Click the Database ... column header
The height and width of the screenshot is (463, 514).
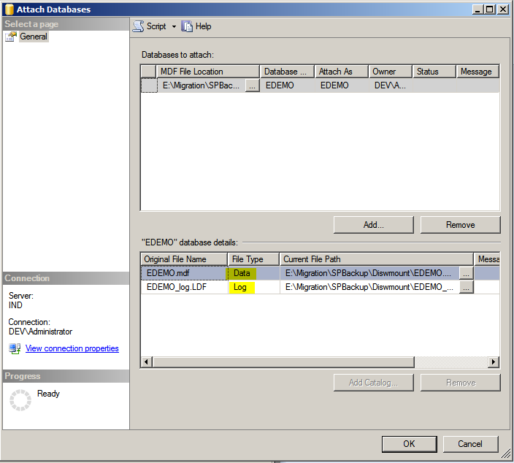coord(287,72)
